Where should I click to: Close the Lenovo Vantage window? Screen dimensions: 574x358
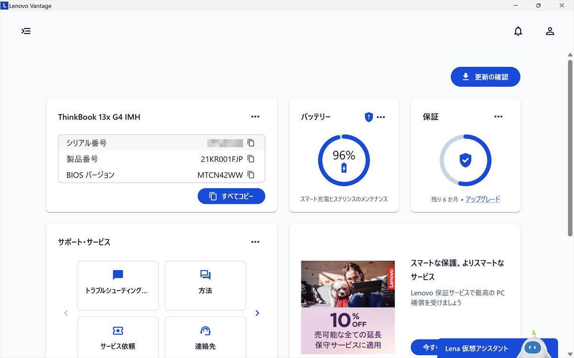(x=562, y=6)
